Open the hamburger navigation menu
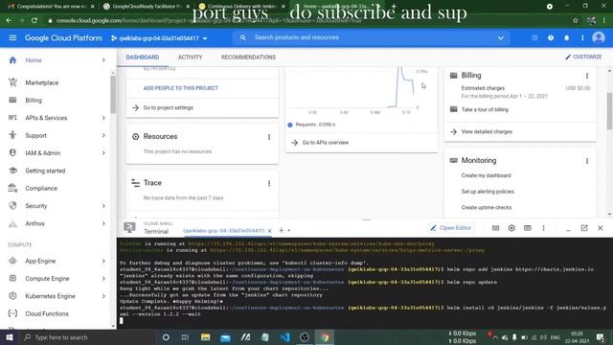Screen dimensions: 613x345 click(x=12, y=38)
